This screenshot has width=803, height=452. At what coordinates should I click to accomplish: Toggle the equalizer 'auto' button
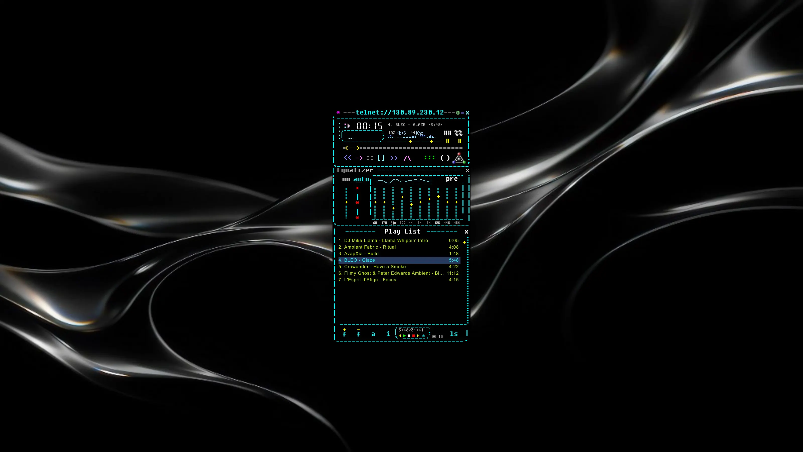[x=361, y=179]
